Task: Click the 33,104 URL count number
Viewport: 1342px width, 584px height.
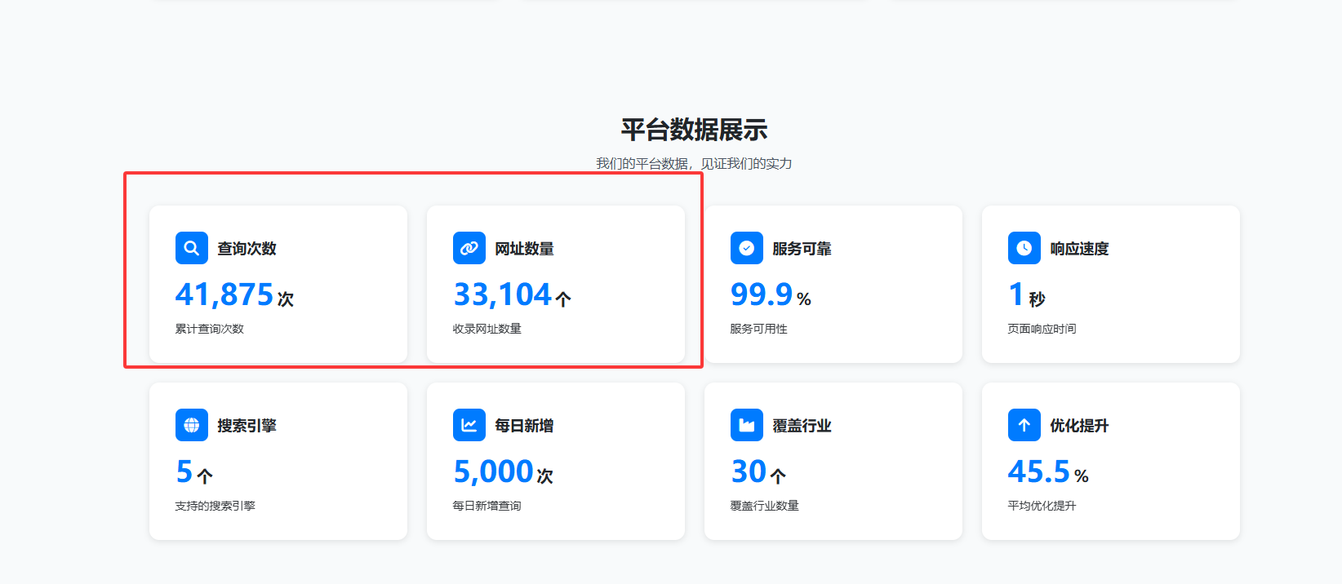Action: pyautogui.click(x=503, y=294)
